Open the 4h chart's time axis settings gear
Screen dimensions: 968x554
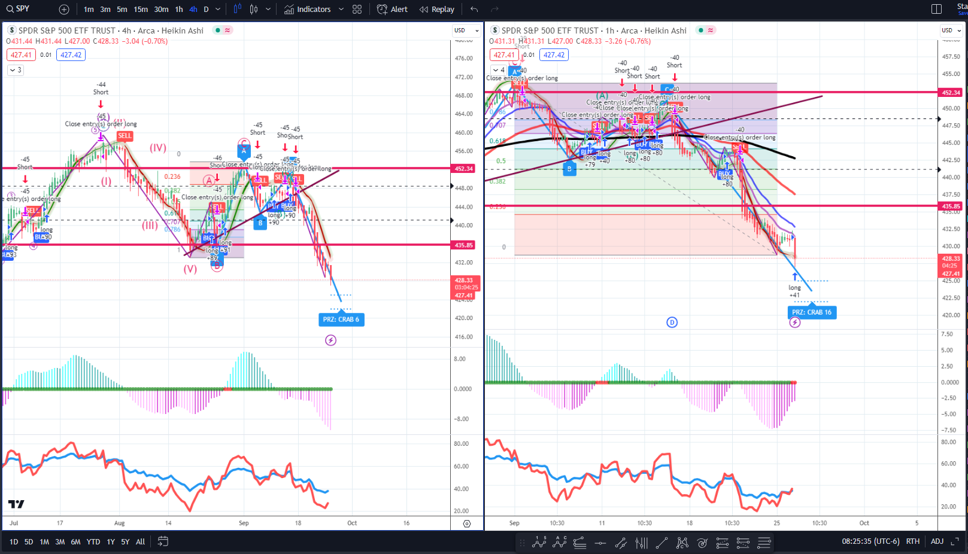pos(467,523)
